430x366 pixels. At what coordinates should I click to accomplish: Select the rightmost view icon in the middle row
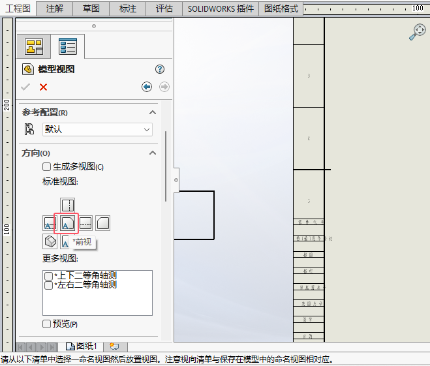(x=103, y=223)
